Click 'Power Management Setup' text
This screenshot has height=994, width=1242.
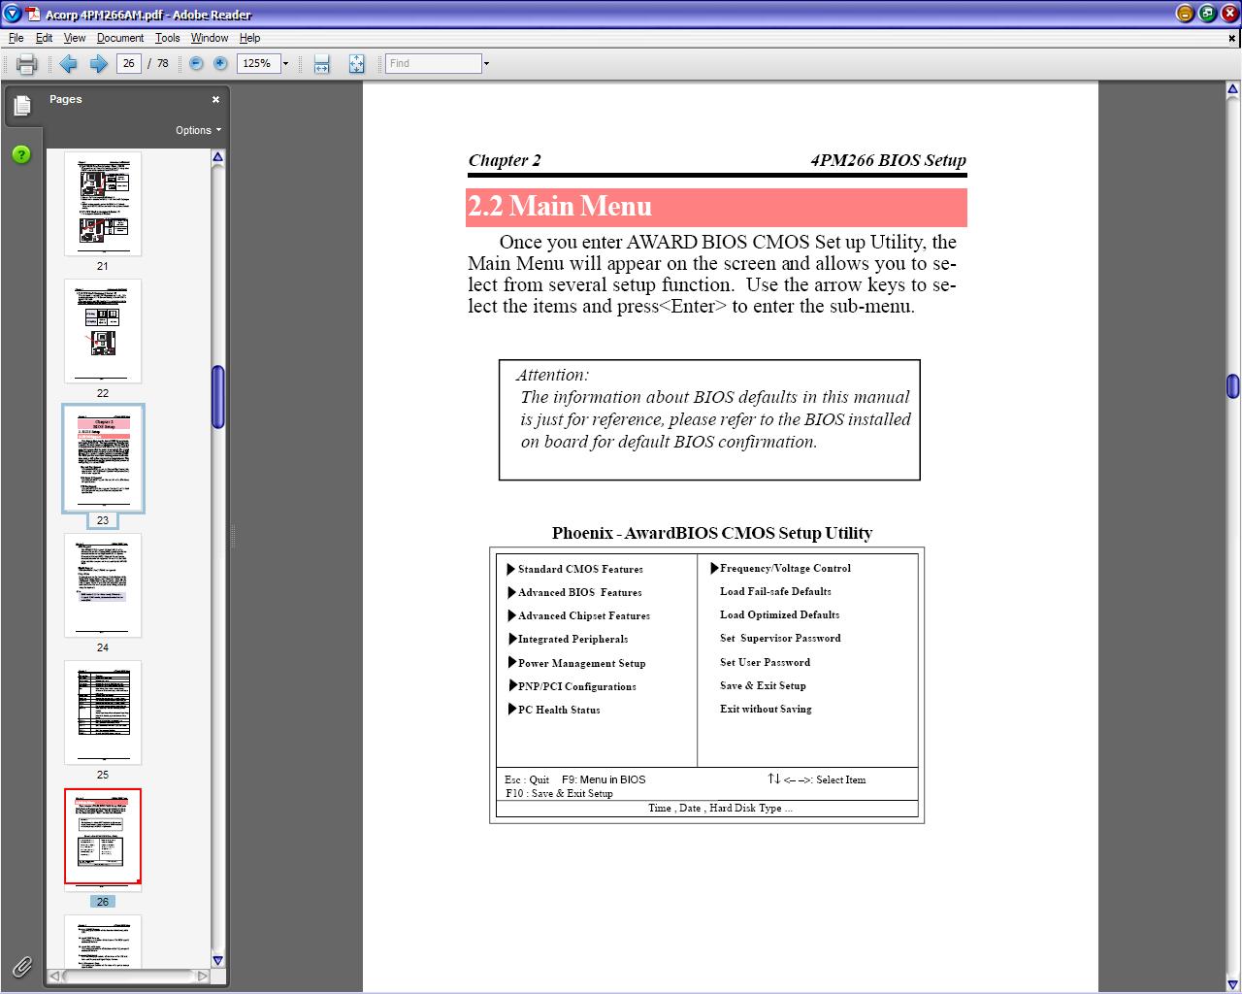tap(581, 663)
